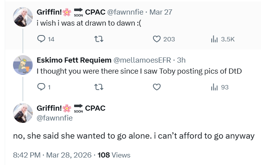View analytics for tweet with 93 views

click(x=215, y=87)
